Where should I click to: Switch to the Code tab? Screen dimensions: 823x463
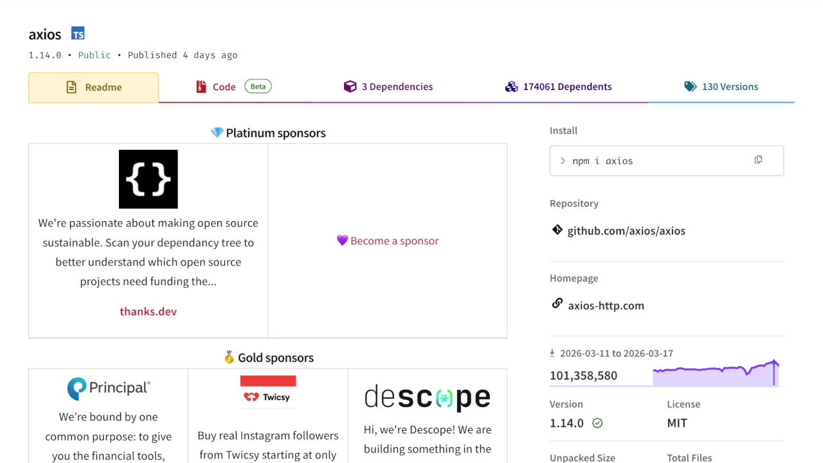pyautogui.click(x=224, y=86)
